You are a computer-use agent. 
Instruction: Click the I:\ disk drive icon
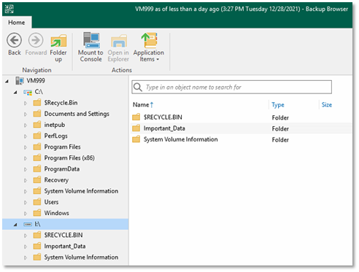(28, 225)
